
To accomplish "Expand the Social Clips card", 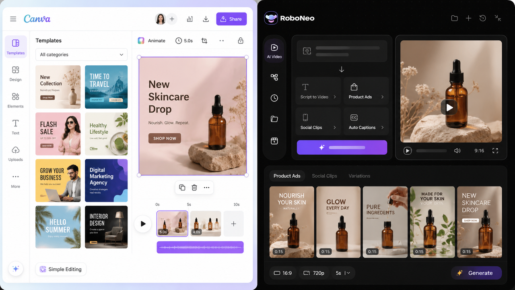I will tap(318, 121).
